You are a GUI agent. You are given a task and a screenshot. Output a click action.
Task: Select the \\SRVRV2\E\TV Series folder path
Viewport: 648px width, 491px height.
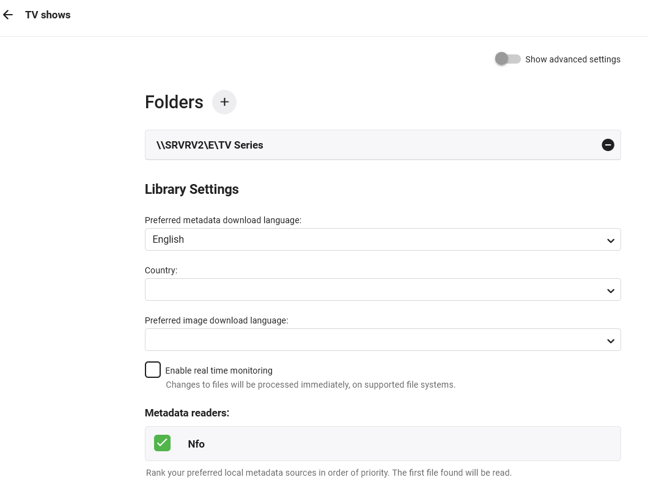pyautogui.click(x=210, y=145)
